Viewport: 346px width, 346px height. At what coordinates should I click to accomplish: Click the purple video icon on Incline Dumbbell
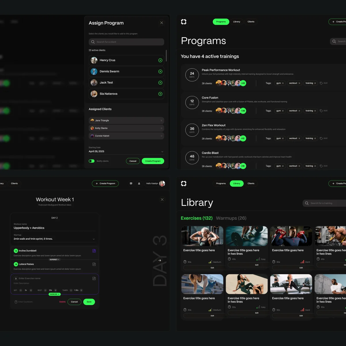coord(94,251)
